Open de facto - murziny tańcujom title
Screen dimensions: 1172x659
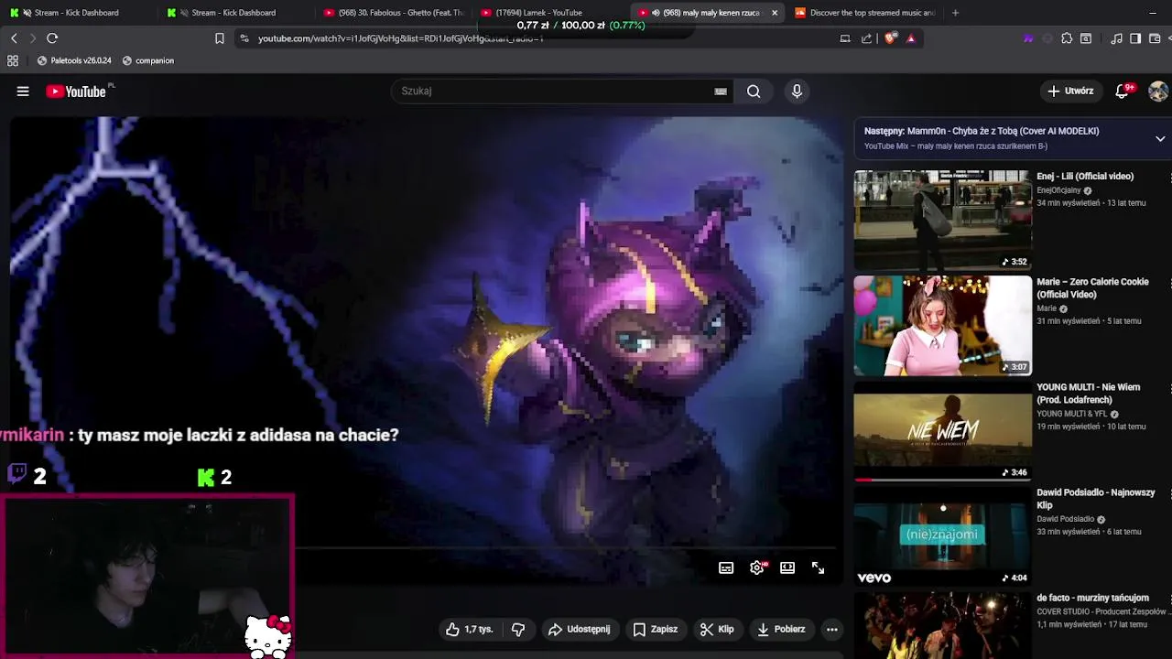pos(1092,598)
